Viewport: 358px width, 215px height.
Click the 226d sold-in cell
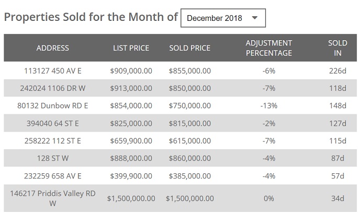tap(337, 70)
